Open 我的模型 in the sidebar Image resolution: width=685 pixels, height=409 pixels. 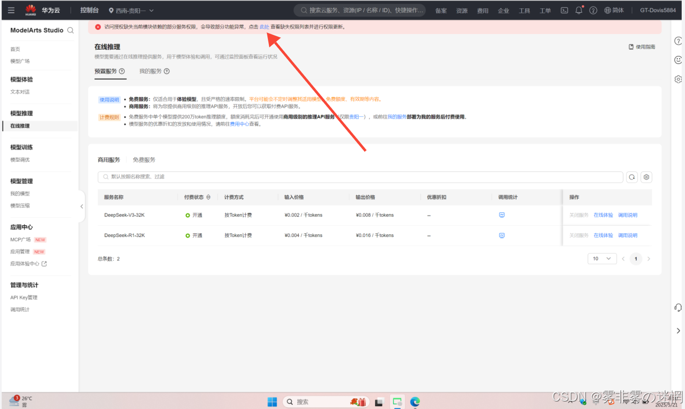[x=20, y=194]
